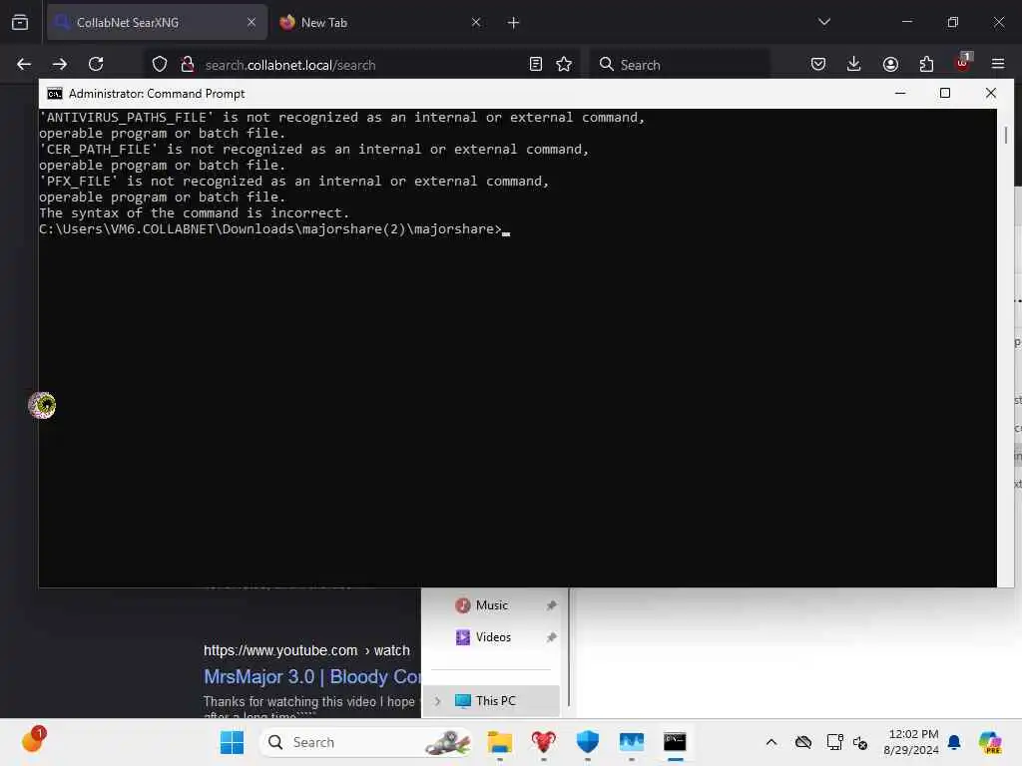Open Copilot preview taskbar icon
Screen dimensions: 1022x766
(990, 742)
